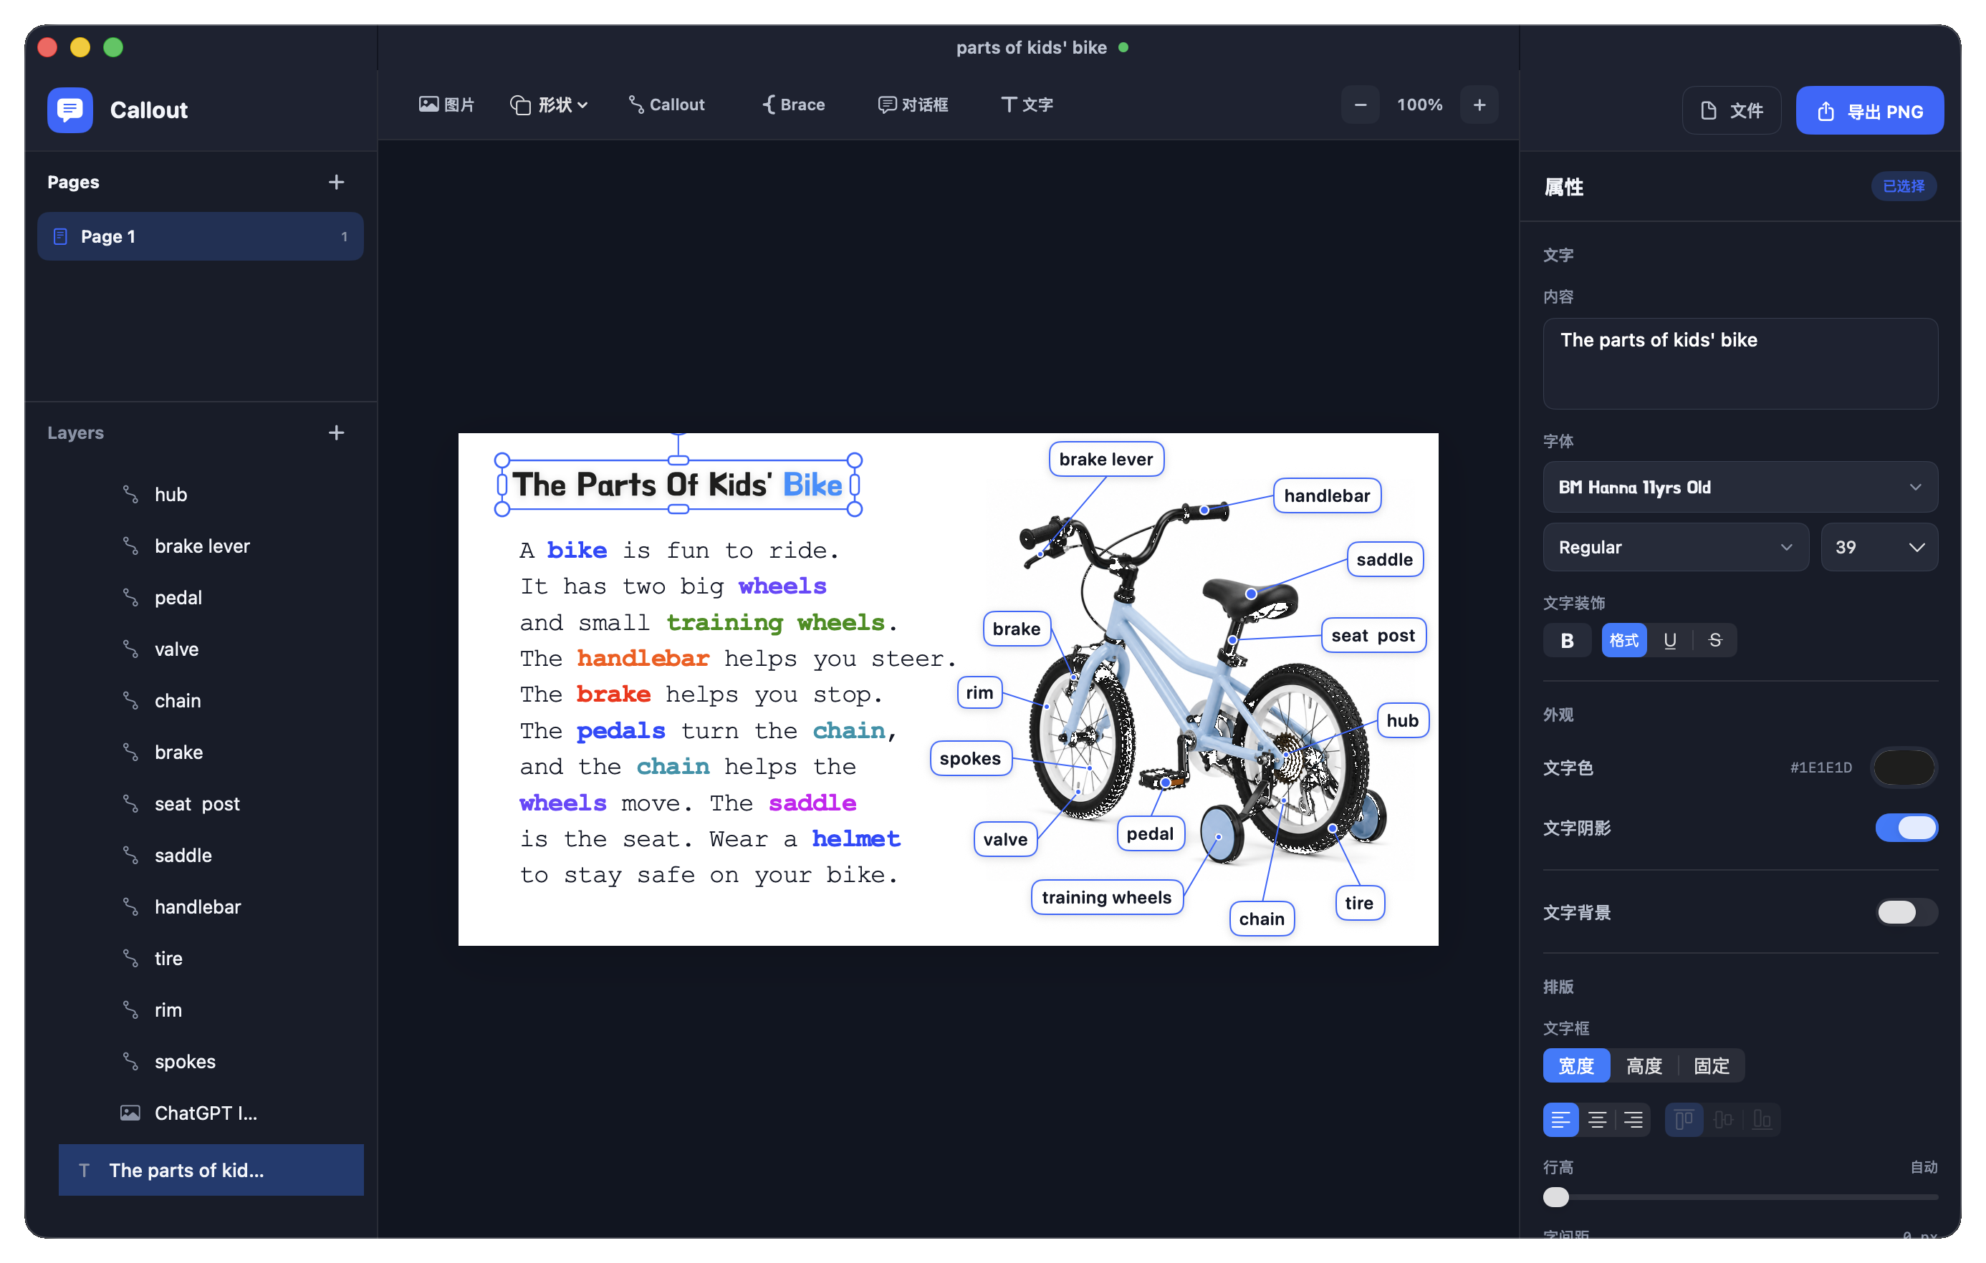Select the Brace tool

click(x=793, y=105)
